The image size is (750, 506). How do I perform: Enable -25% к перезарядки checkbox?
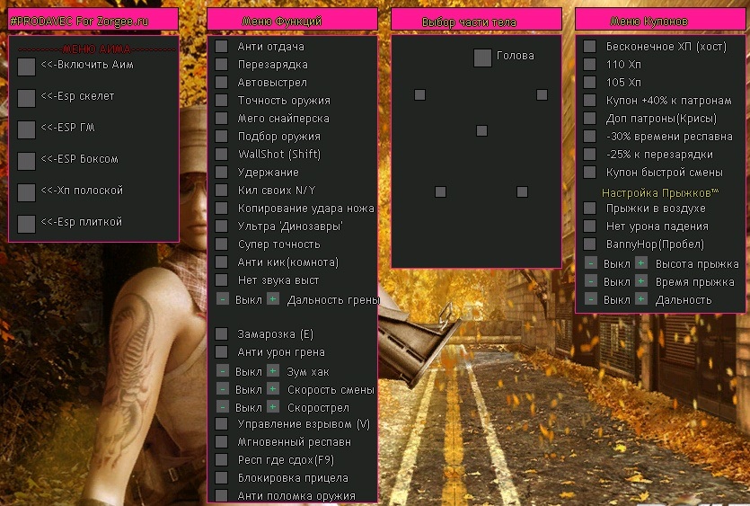(590, 155)
